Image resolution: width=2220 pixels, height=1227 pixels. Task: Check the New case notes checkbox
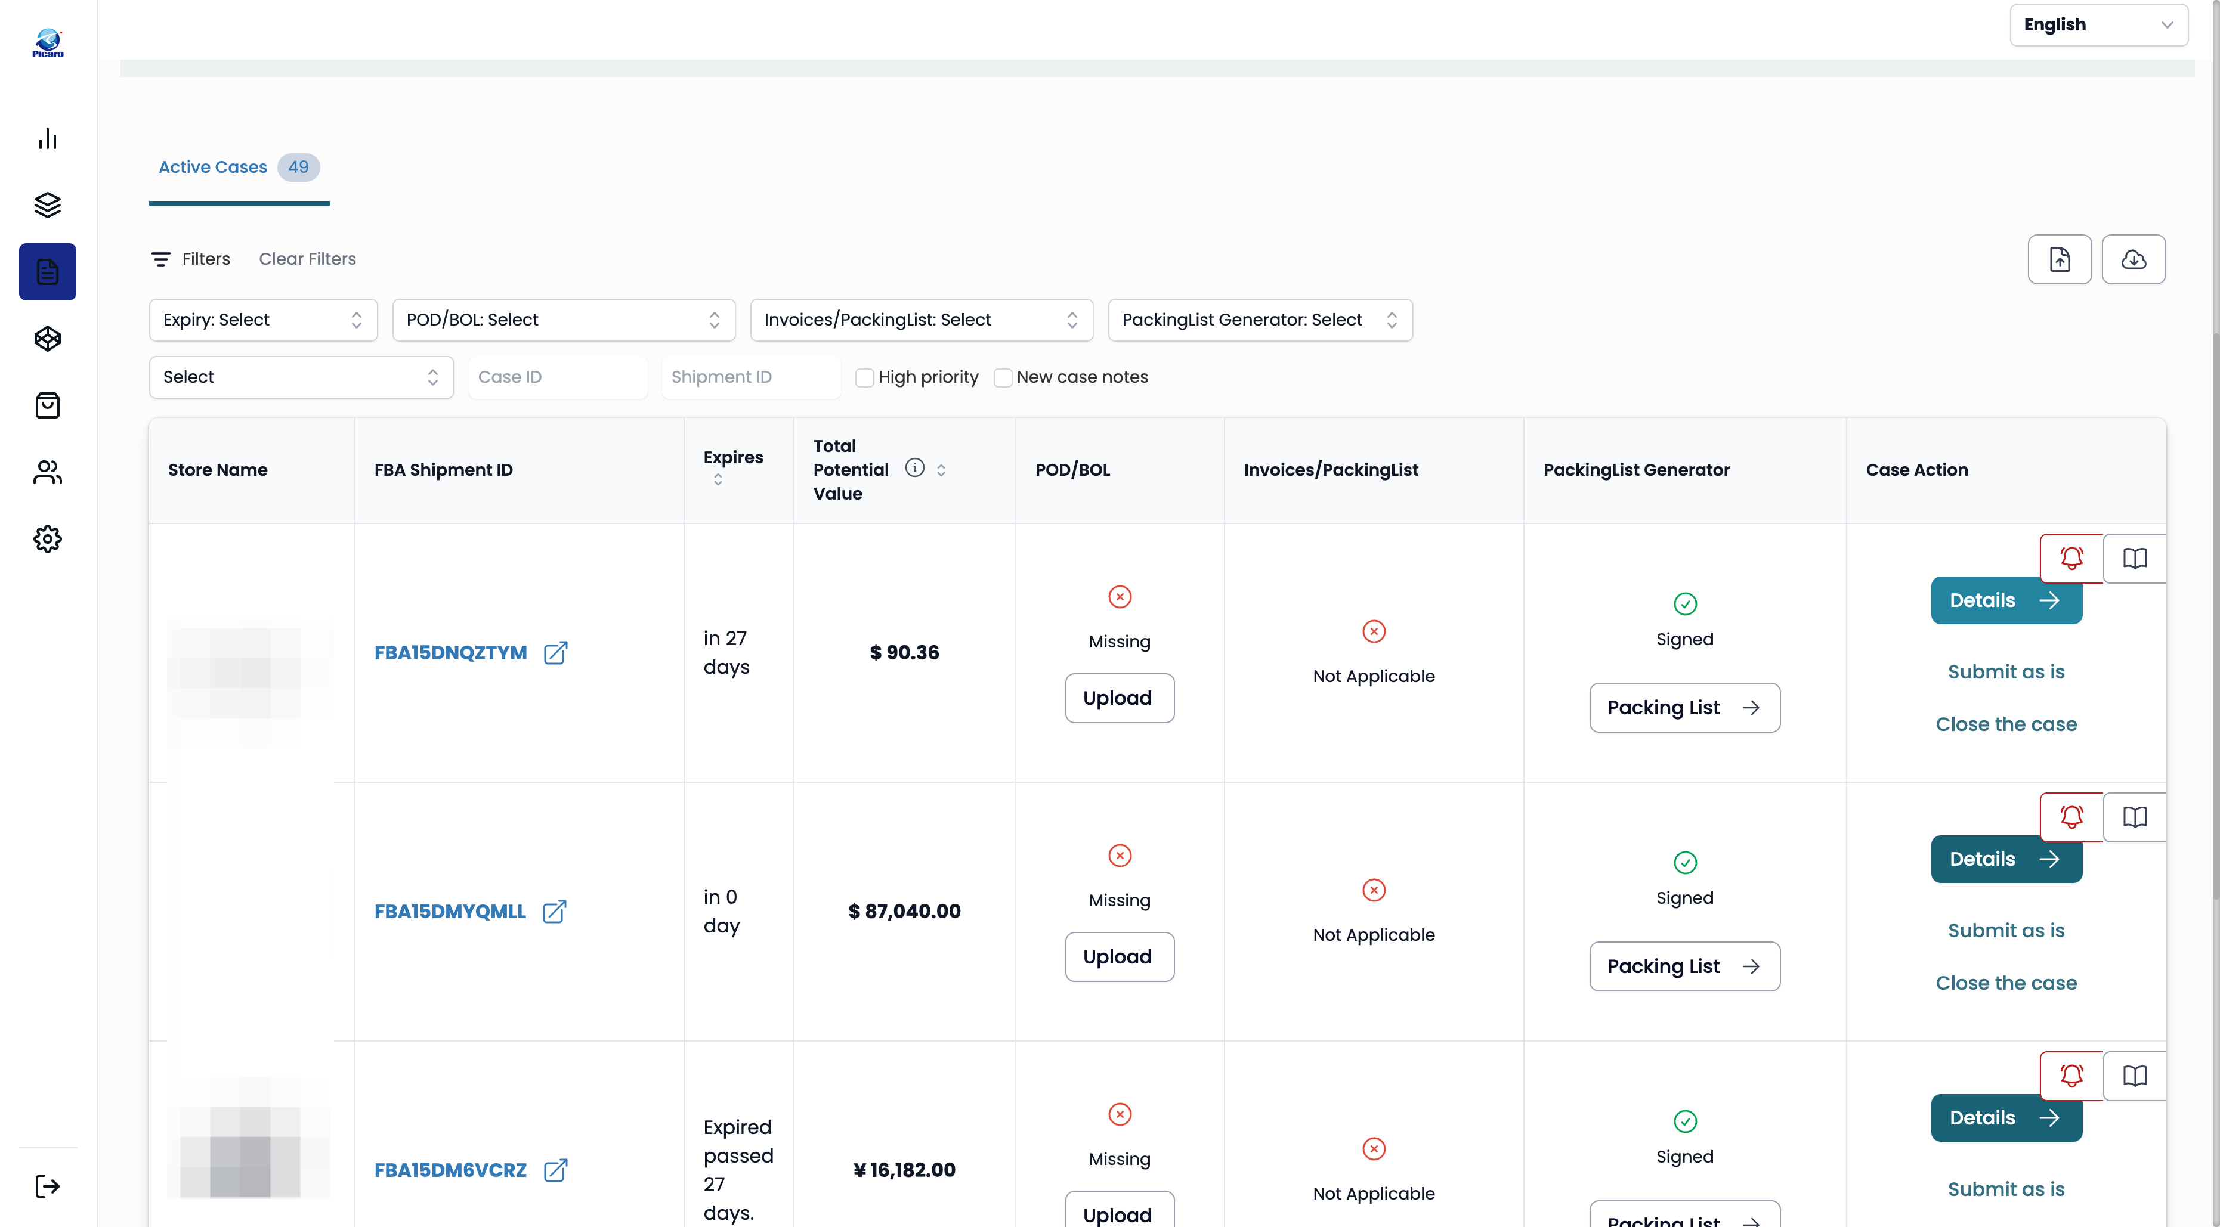(x=1002, y=377)
